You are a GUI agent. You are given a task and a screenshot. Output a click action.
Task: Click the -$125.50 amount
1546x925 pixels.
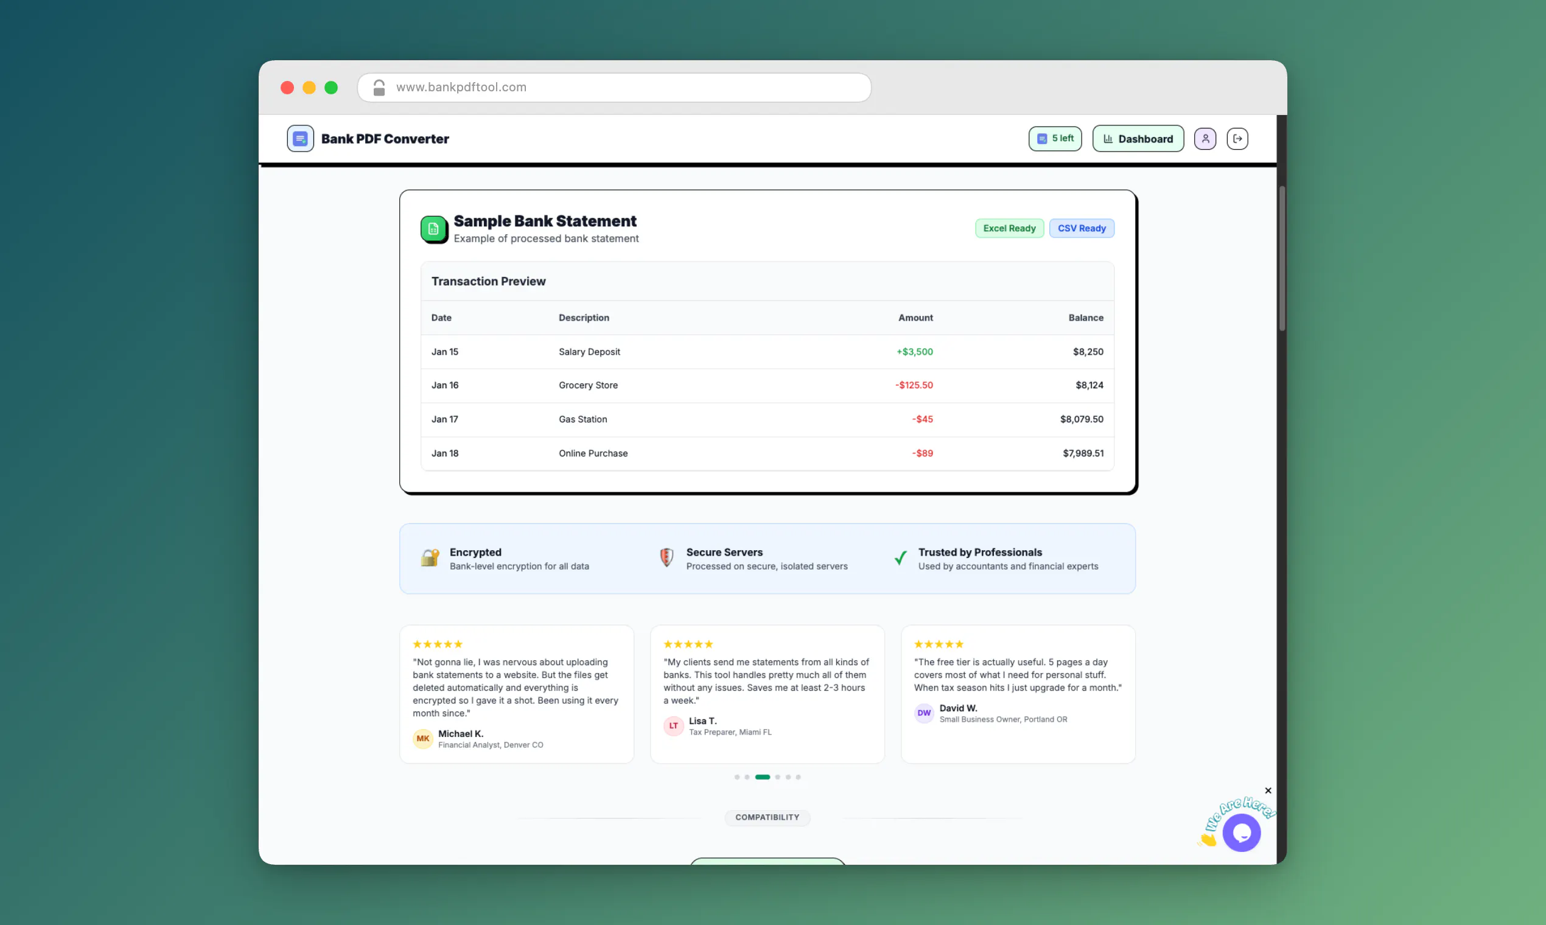pyautogui.click(x=914, y=385)
